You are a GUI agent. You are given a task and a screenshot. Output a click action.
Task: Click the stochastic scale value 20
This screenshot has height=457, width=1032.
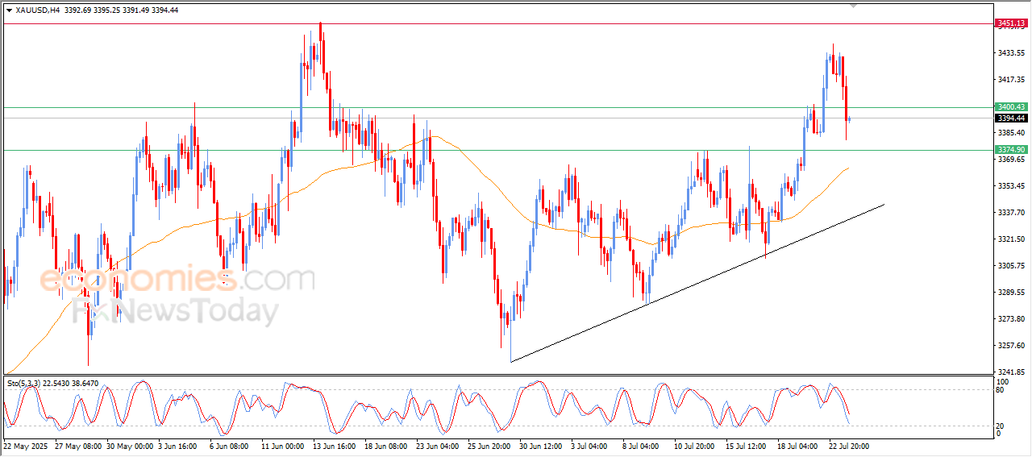(1001, 425)
